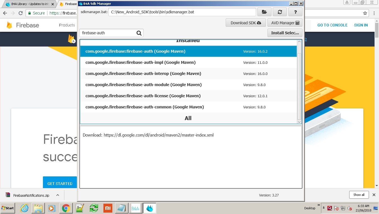Open the question mark help button

click(x=295, y=12)
